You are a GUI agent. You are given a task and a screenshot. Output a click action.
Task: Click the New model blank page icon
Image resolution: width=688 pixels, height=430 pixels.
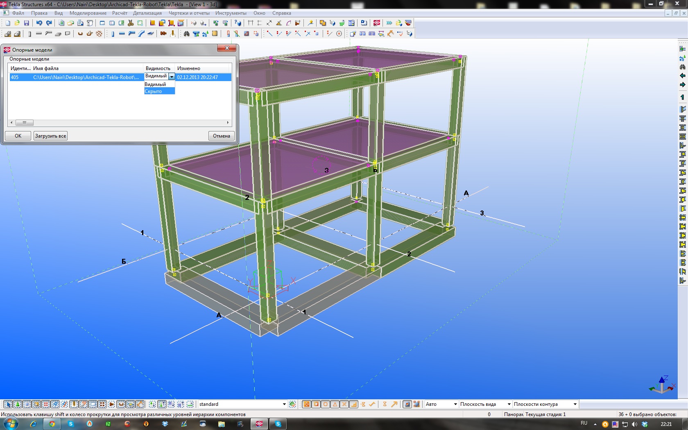pos(8,23)
